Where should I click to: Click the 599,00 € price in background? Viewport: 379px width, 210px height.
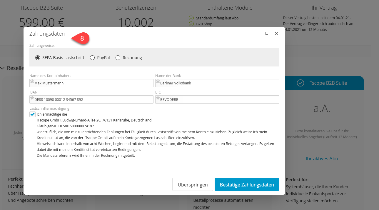[x=42, y=22]
